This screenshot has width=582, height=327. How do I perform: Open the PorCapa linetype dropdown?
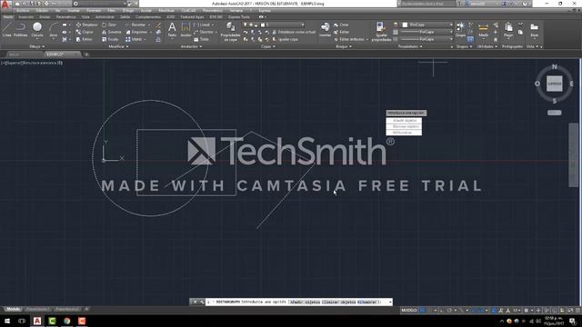[427, 39]
